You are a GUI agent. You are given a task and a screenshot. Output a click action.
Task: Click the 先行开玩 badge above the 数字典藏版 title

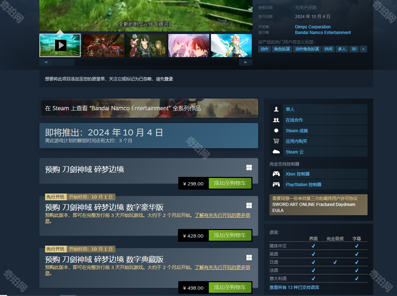click(x=56, y=249)
